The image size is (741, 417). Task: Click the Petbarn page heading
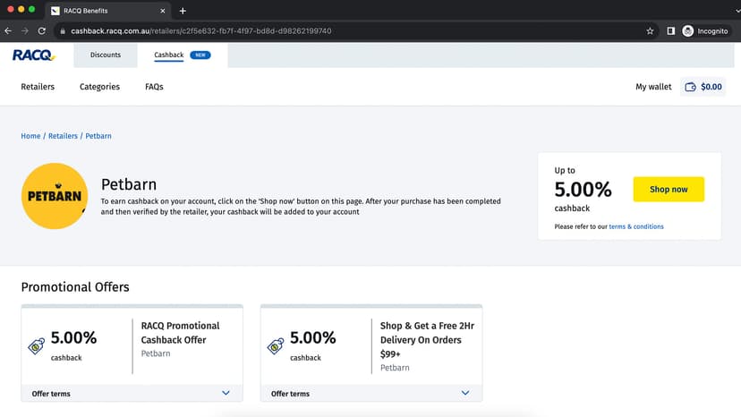coord(129,184)
